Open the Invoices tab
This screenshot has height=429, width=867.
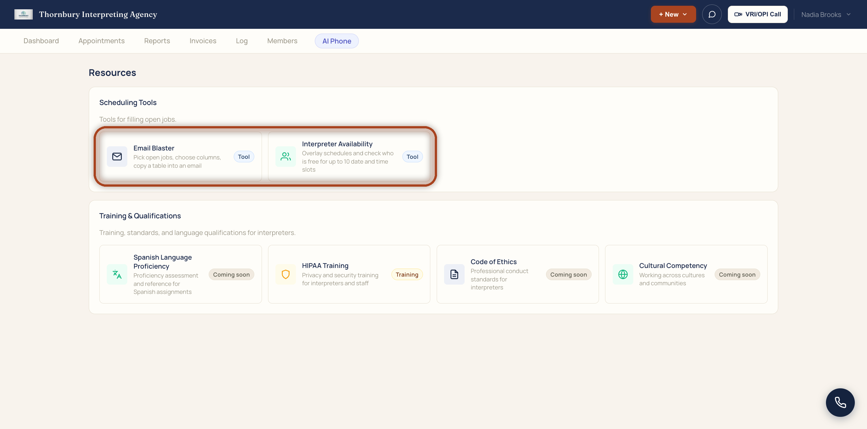click(203, 41)
